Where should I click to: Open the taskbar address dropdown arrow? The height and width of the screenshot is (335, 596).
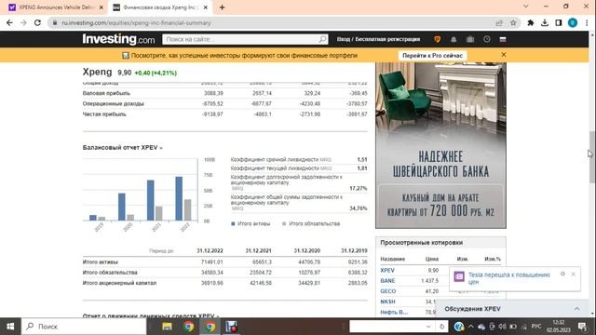428,327
